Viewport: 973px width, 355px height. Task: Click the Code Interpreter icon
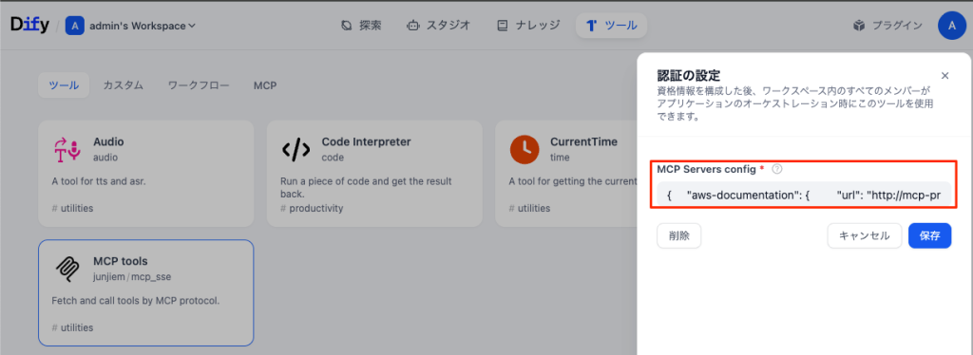click(296, 149)
